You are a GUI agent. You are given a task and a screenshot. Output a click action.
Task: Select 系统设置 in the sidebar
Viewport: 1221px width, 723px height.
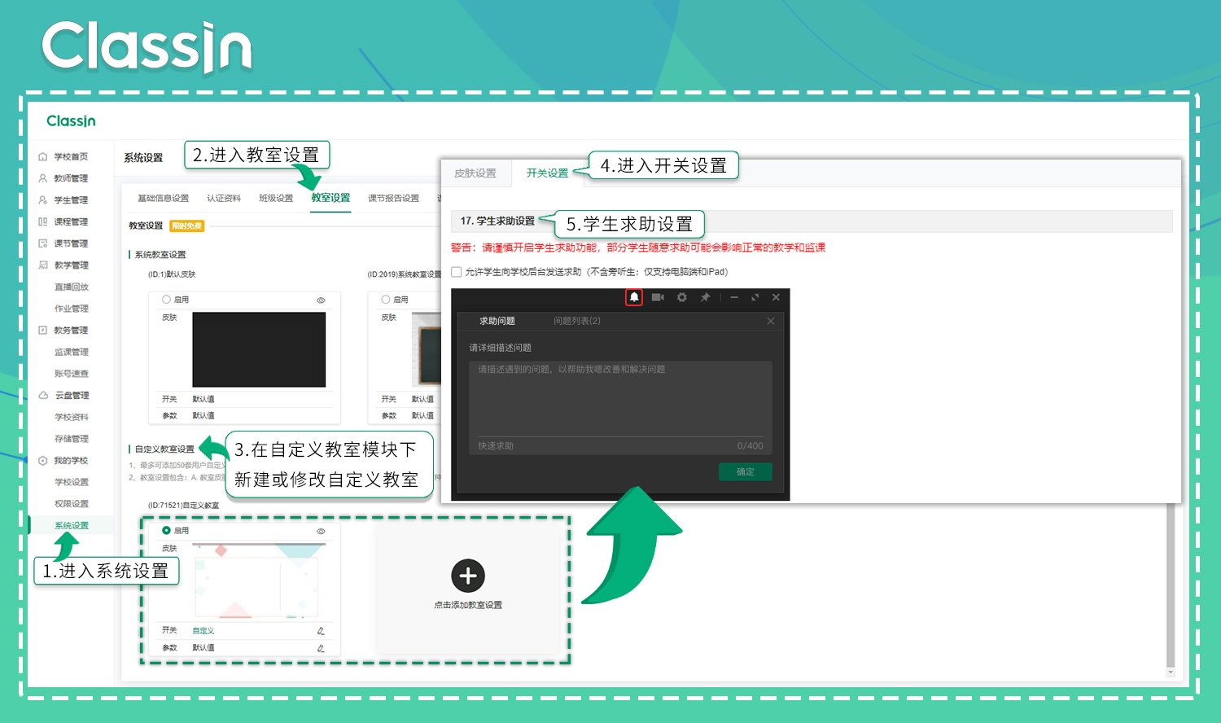(72, 525)
